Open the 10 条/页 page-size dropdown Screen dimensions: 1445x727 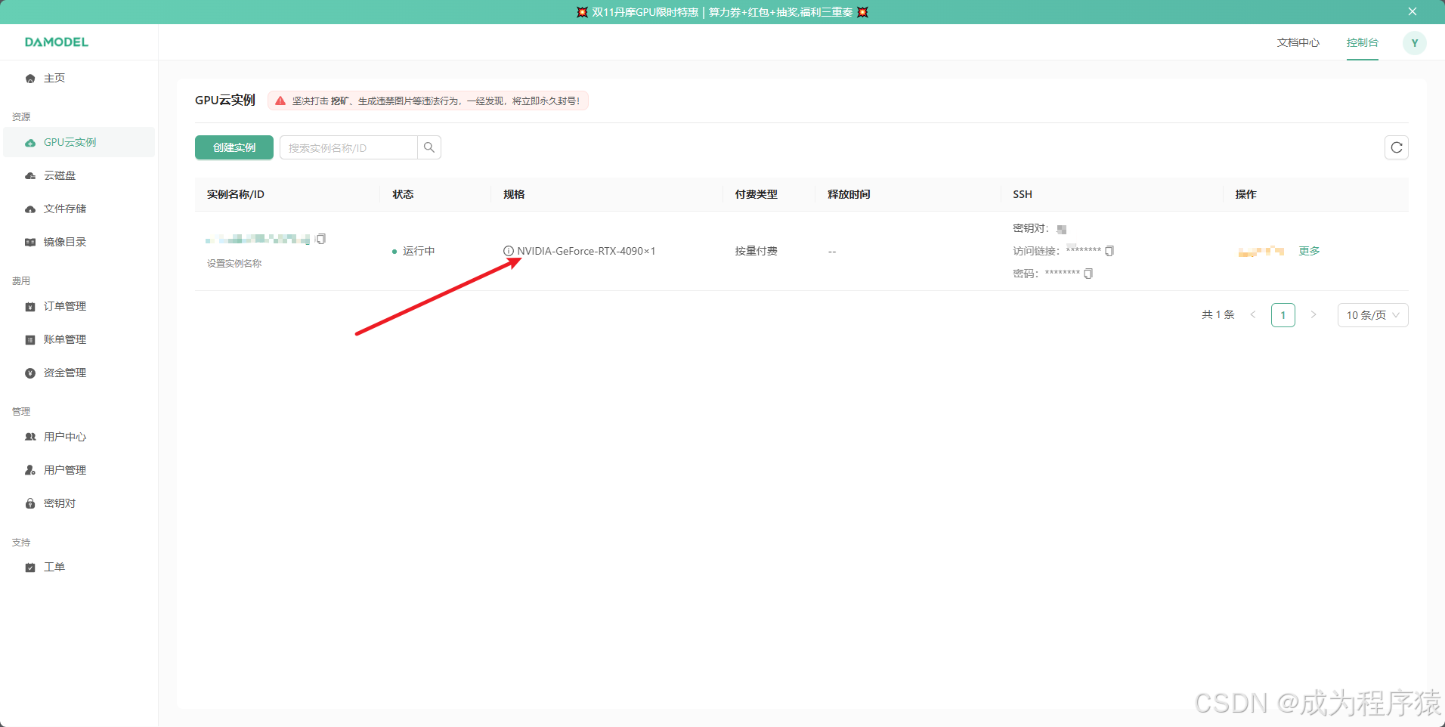[1372, 315]
